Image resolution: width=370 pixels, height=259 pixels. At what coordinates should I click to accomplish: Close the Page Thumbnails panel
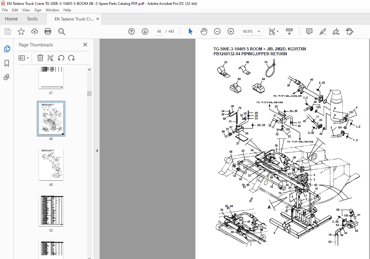(85, 45)
